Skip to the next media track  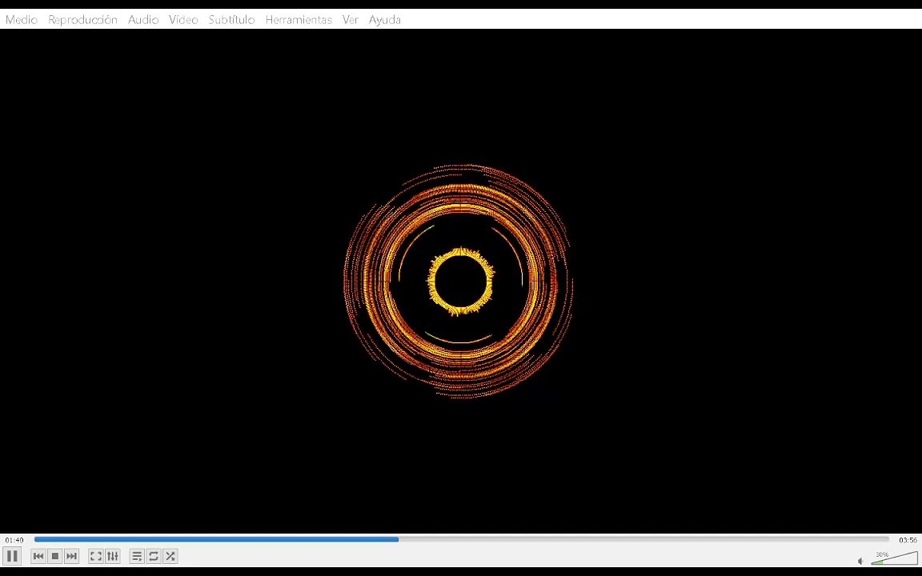72,556
